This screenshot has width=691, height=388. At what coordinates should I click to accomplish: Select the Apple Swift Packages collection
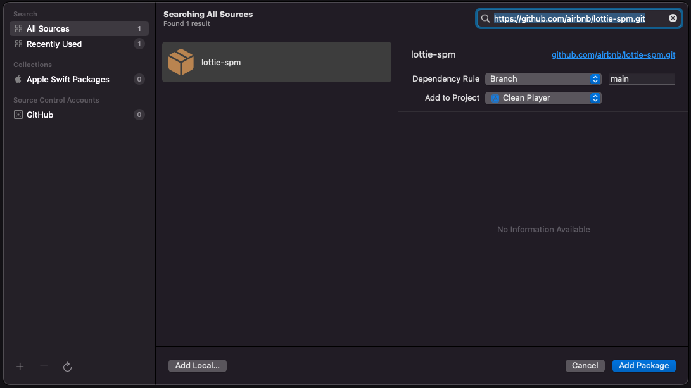[x=79, y=79]
